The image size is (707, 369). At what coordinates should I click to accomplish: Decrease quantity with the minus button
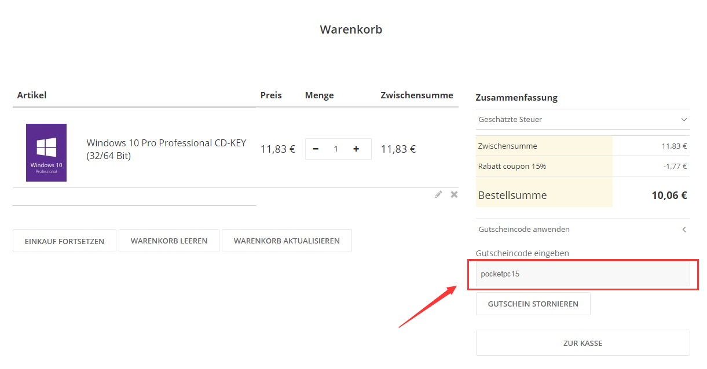coord(316,149)
